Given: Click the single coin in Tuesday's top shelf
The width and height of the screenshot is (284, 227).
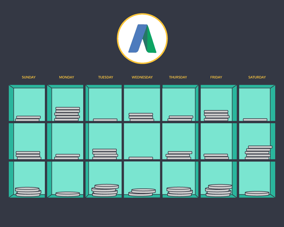Looking at the screenshot, I should (105, 120).
